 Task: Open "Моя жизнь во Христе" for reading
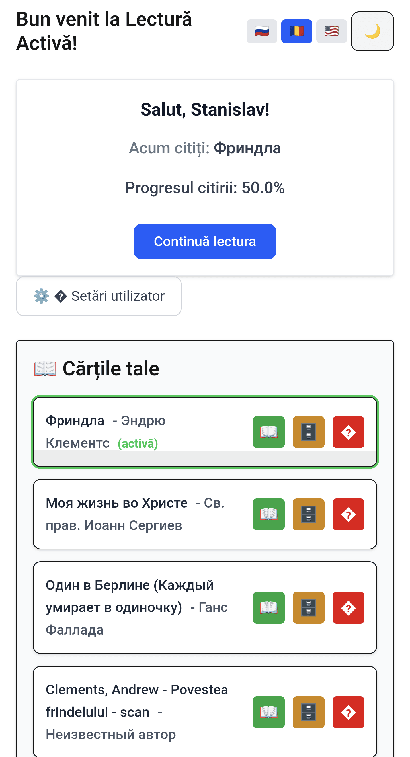(x=268, y=514)
